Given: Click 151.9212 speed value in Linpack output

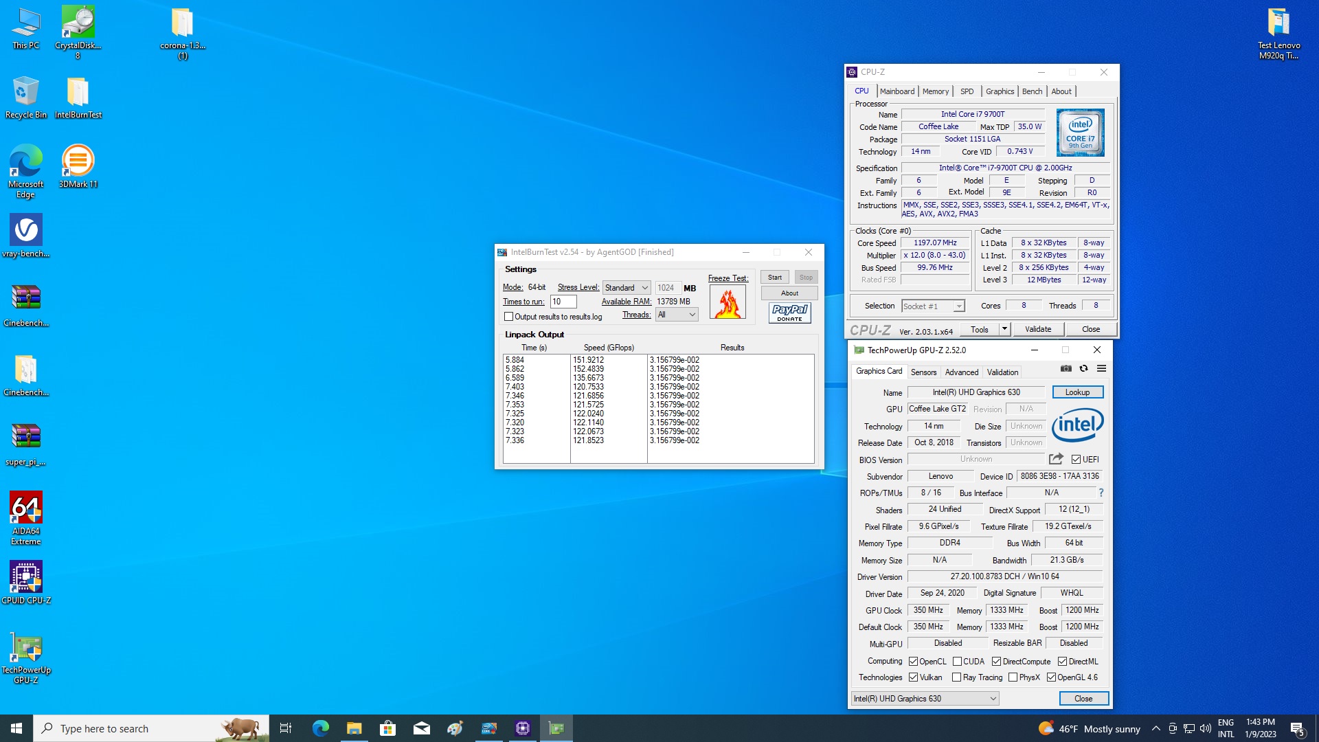Looking at the screenshot, I should (588, 360).
